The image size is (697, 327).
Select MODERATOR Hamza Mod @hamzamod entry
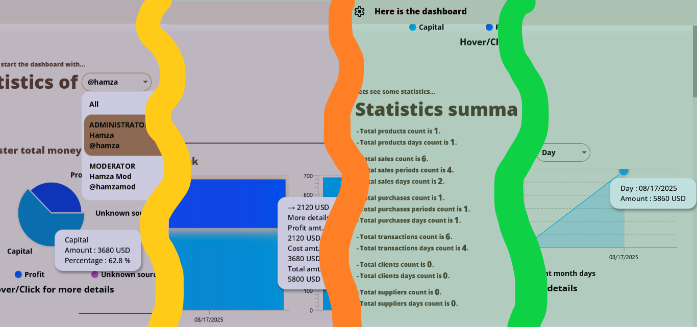coord(115,177)
